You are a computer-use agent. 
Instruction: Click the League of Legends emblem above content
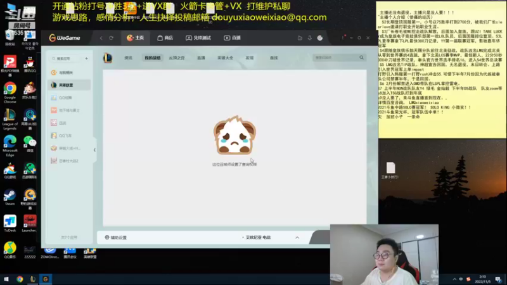tap(108, 58)
